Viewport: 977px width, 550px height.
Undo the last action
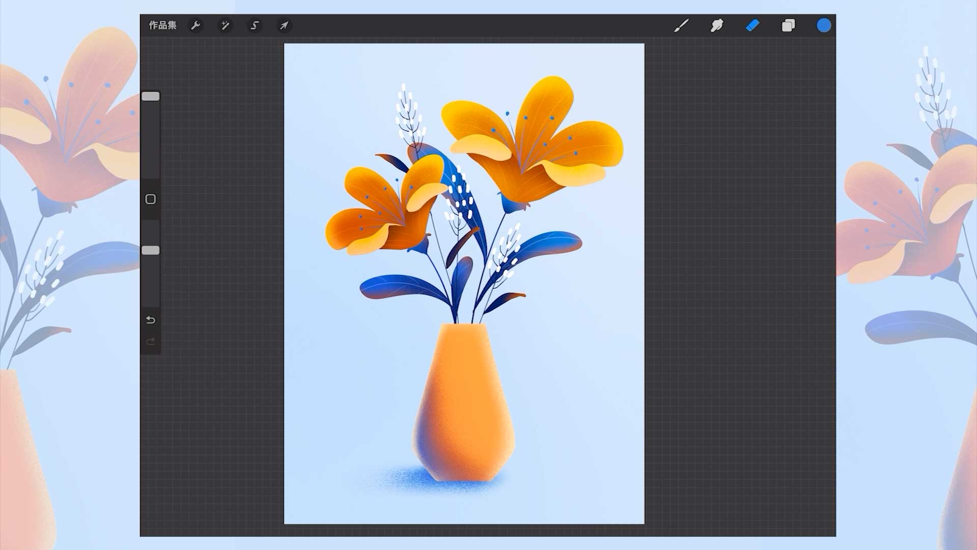[x=151, y=320]
